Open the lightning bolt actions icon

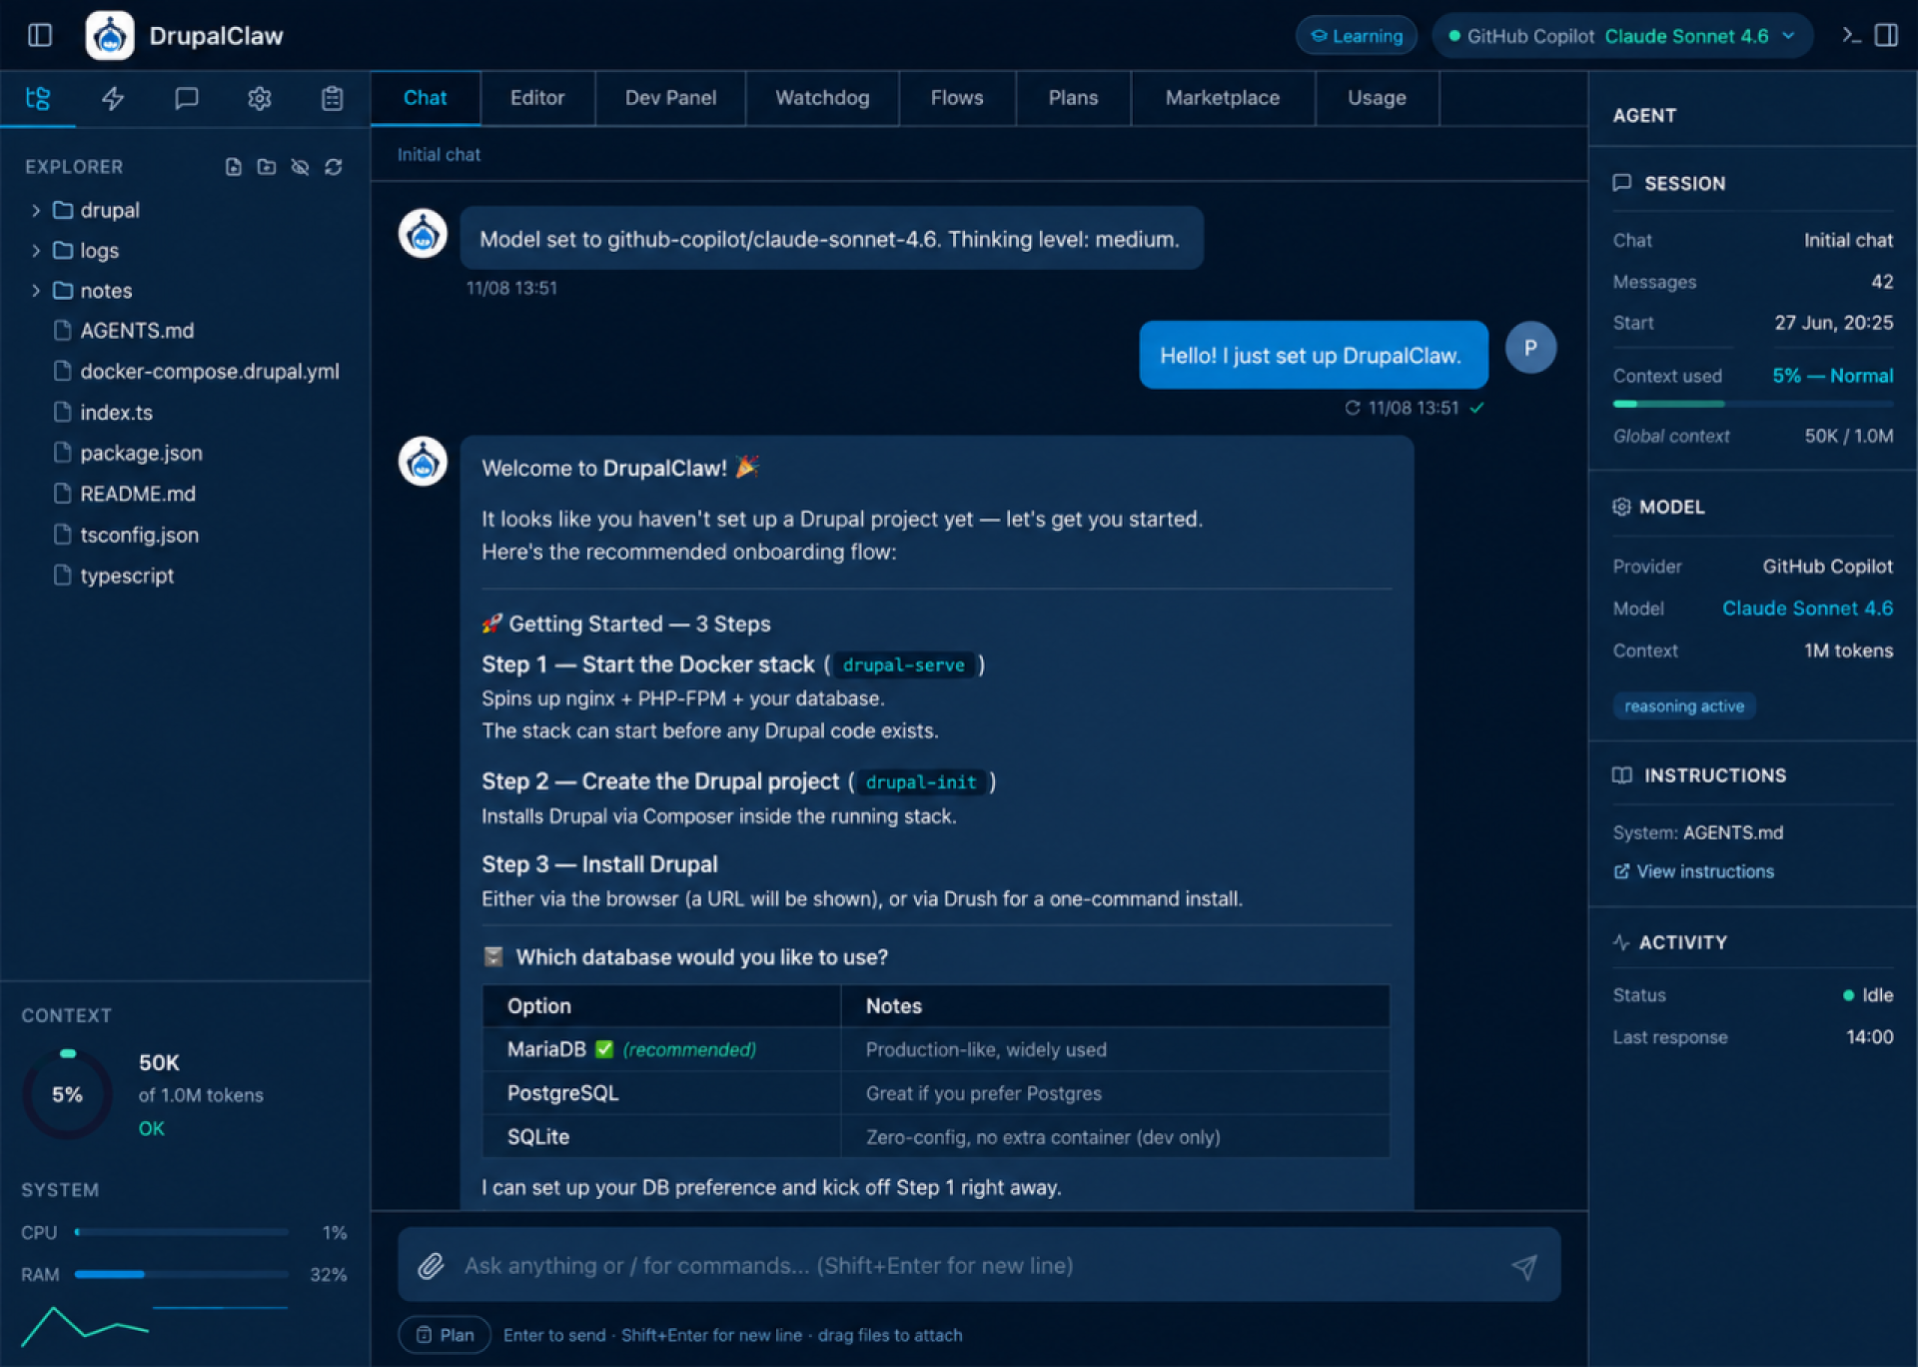[113, 98]
